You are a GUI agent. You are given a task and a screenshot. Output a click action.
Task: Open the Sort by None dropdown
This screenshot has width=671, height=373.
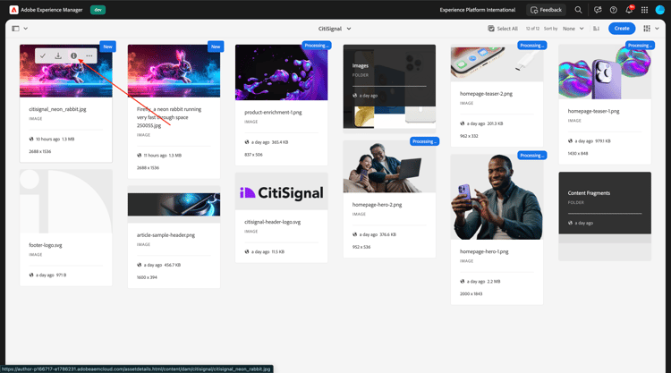click(x=573, y=29)
